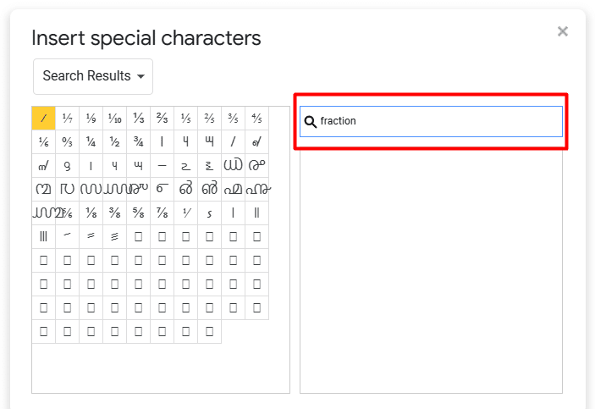Insert the three-eighths fraction symbol
The image size is (595, 409).
(114, 213)
